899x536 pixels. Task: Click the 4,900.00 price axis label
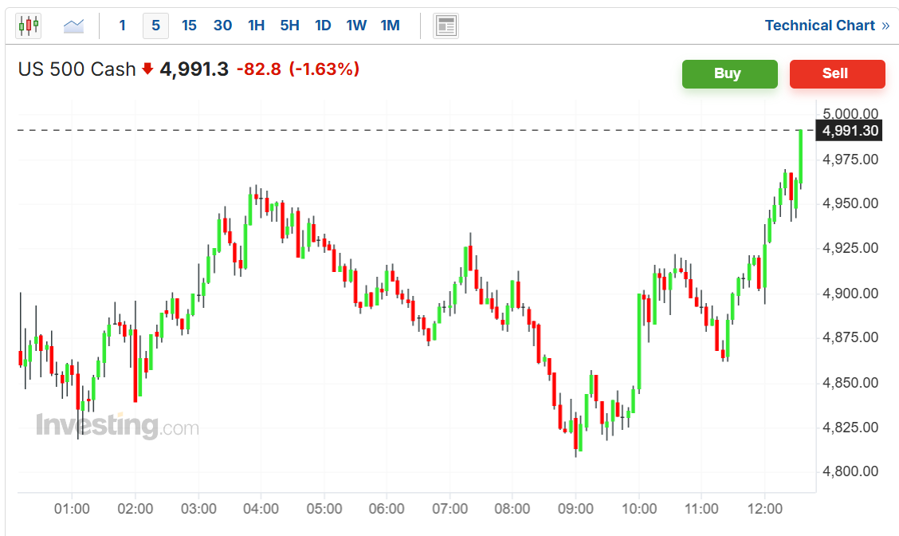[850, 294]
